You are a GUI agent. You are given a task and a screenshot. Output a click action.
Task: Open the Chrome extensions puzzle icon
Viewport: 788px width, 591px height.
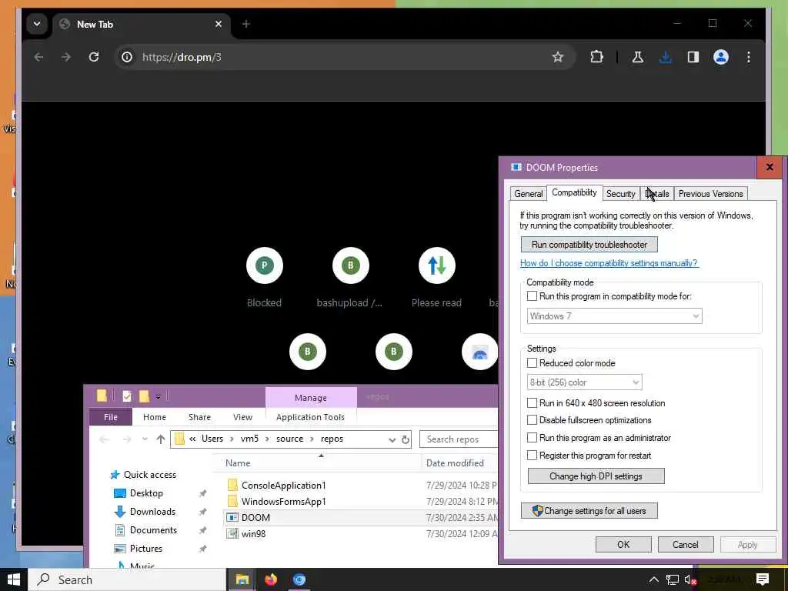[x=596, y=57]
